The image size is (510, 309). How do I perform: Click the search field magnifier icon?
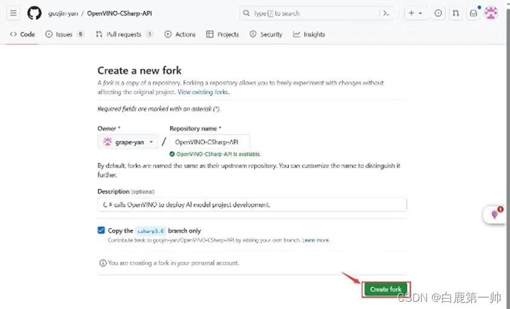[x=247, y=13]
